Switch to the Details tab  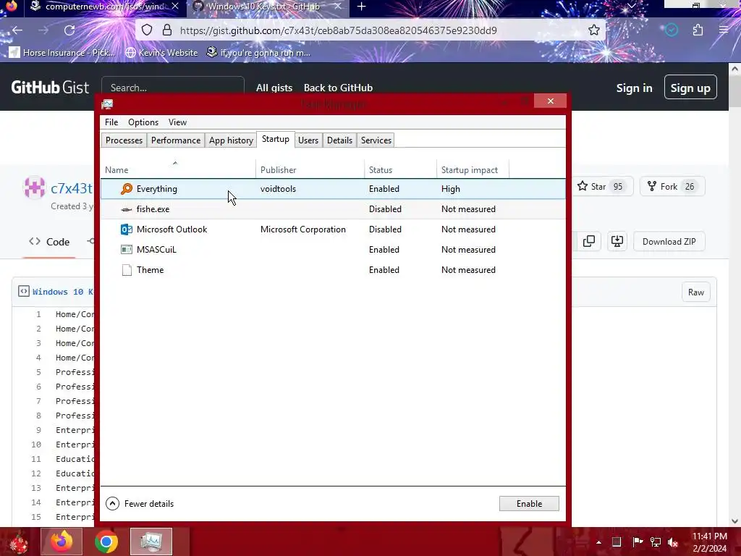(340, 140)
